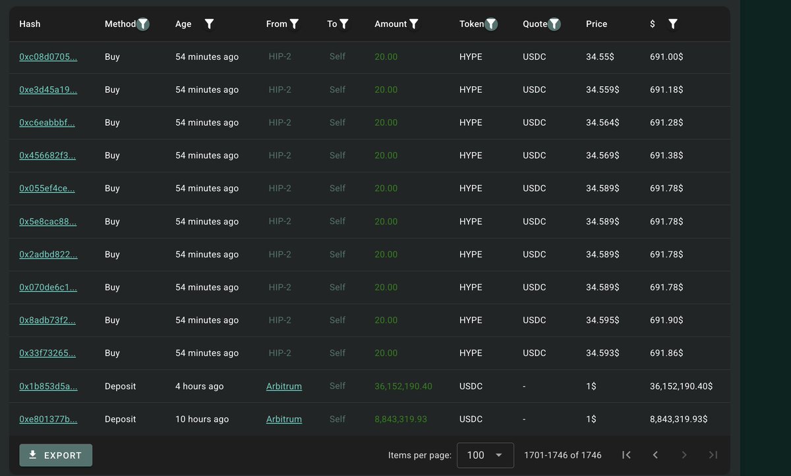Open transaction hash 0x5e8cac88...
The width and height of the screenshot is (791, 476).
(x=47, y=221)
